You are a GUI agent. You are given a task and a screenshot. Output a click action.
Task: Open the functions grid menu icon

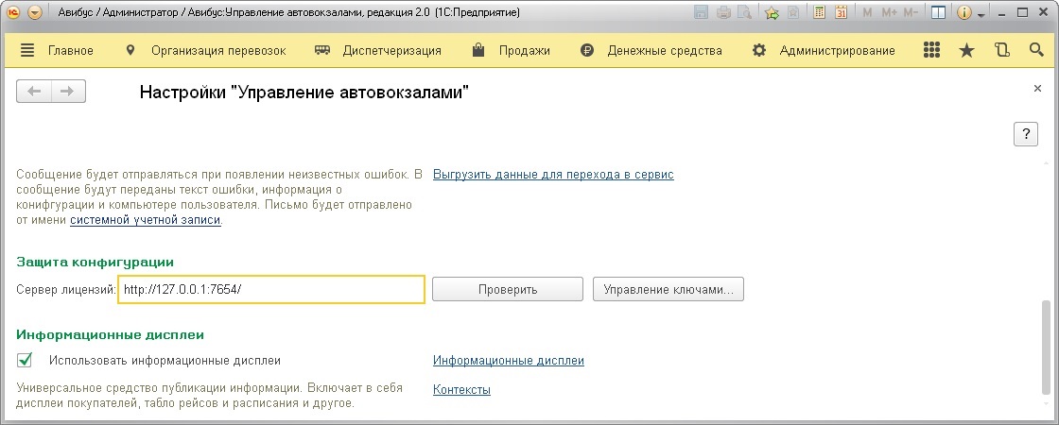click(x=931, y=51)
